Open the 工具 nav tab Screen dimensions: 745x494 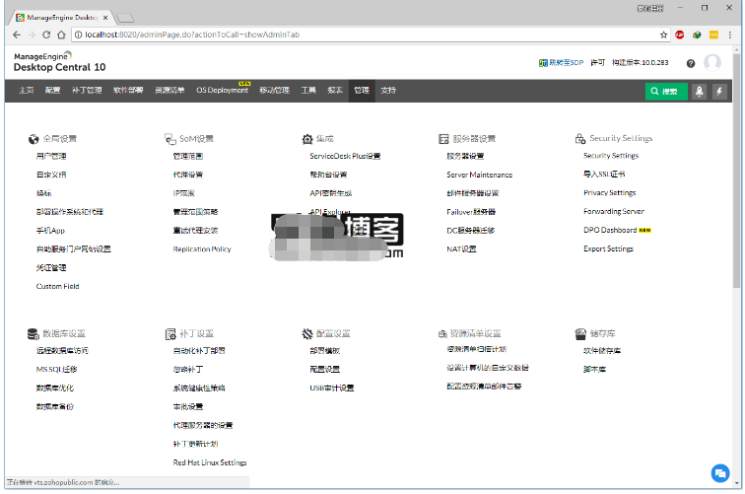pyautogui.click(x=308, y=91)
